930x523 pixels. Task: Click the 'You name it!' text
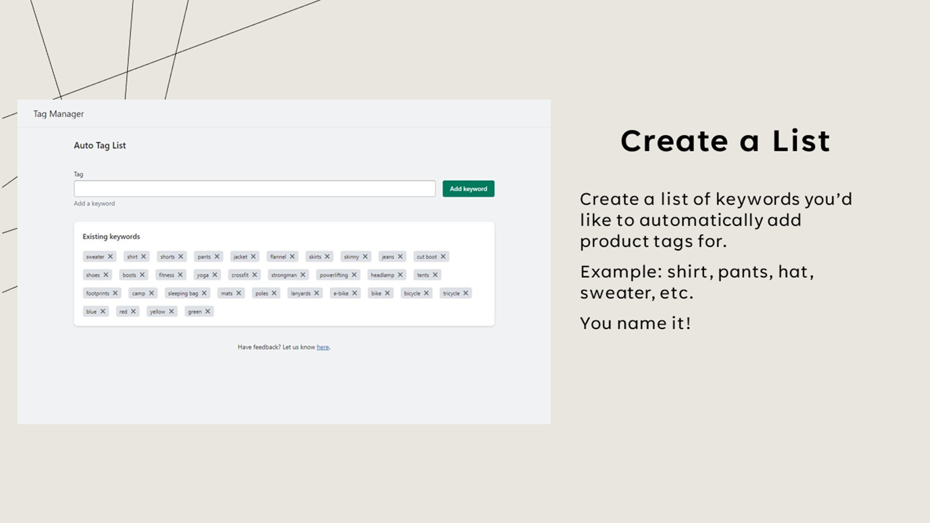click(x=635, y=323)
